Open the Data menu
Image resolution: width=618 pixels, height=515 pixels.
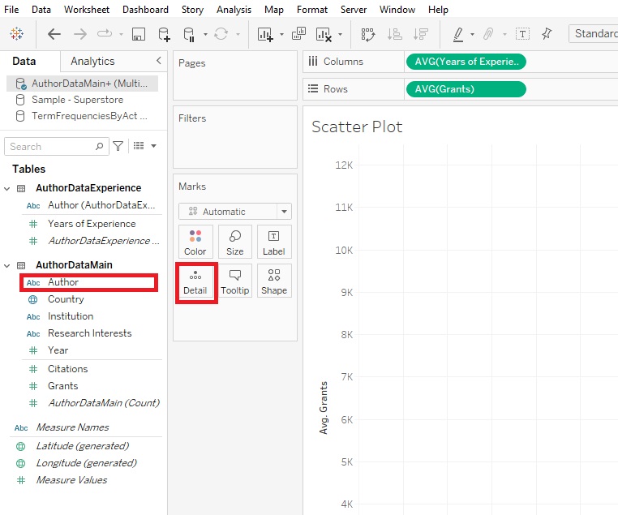click(x=41, y=10)
